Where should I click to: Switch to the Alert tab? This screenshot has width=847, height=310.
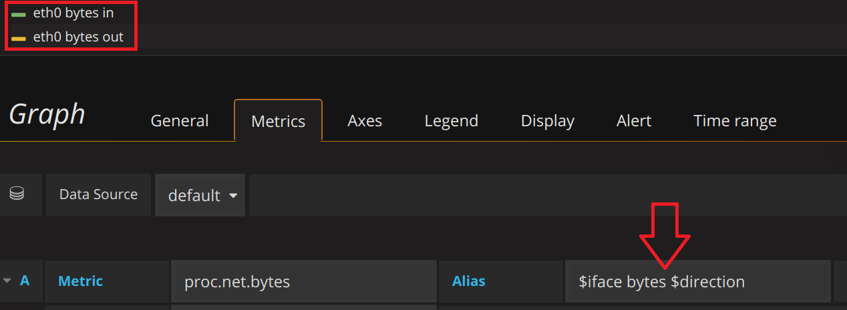pos(634,121)
